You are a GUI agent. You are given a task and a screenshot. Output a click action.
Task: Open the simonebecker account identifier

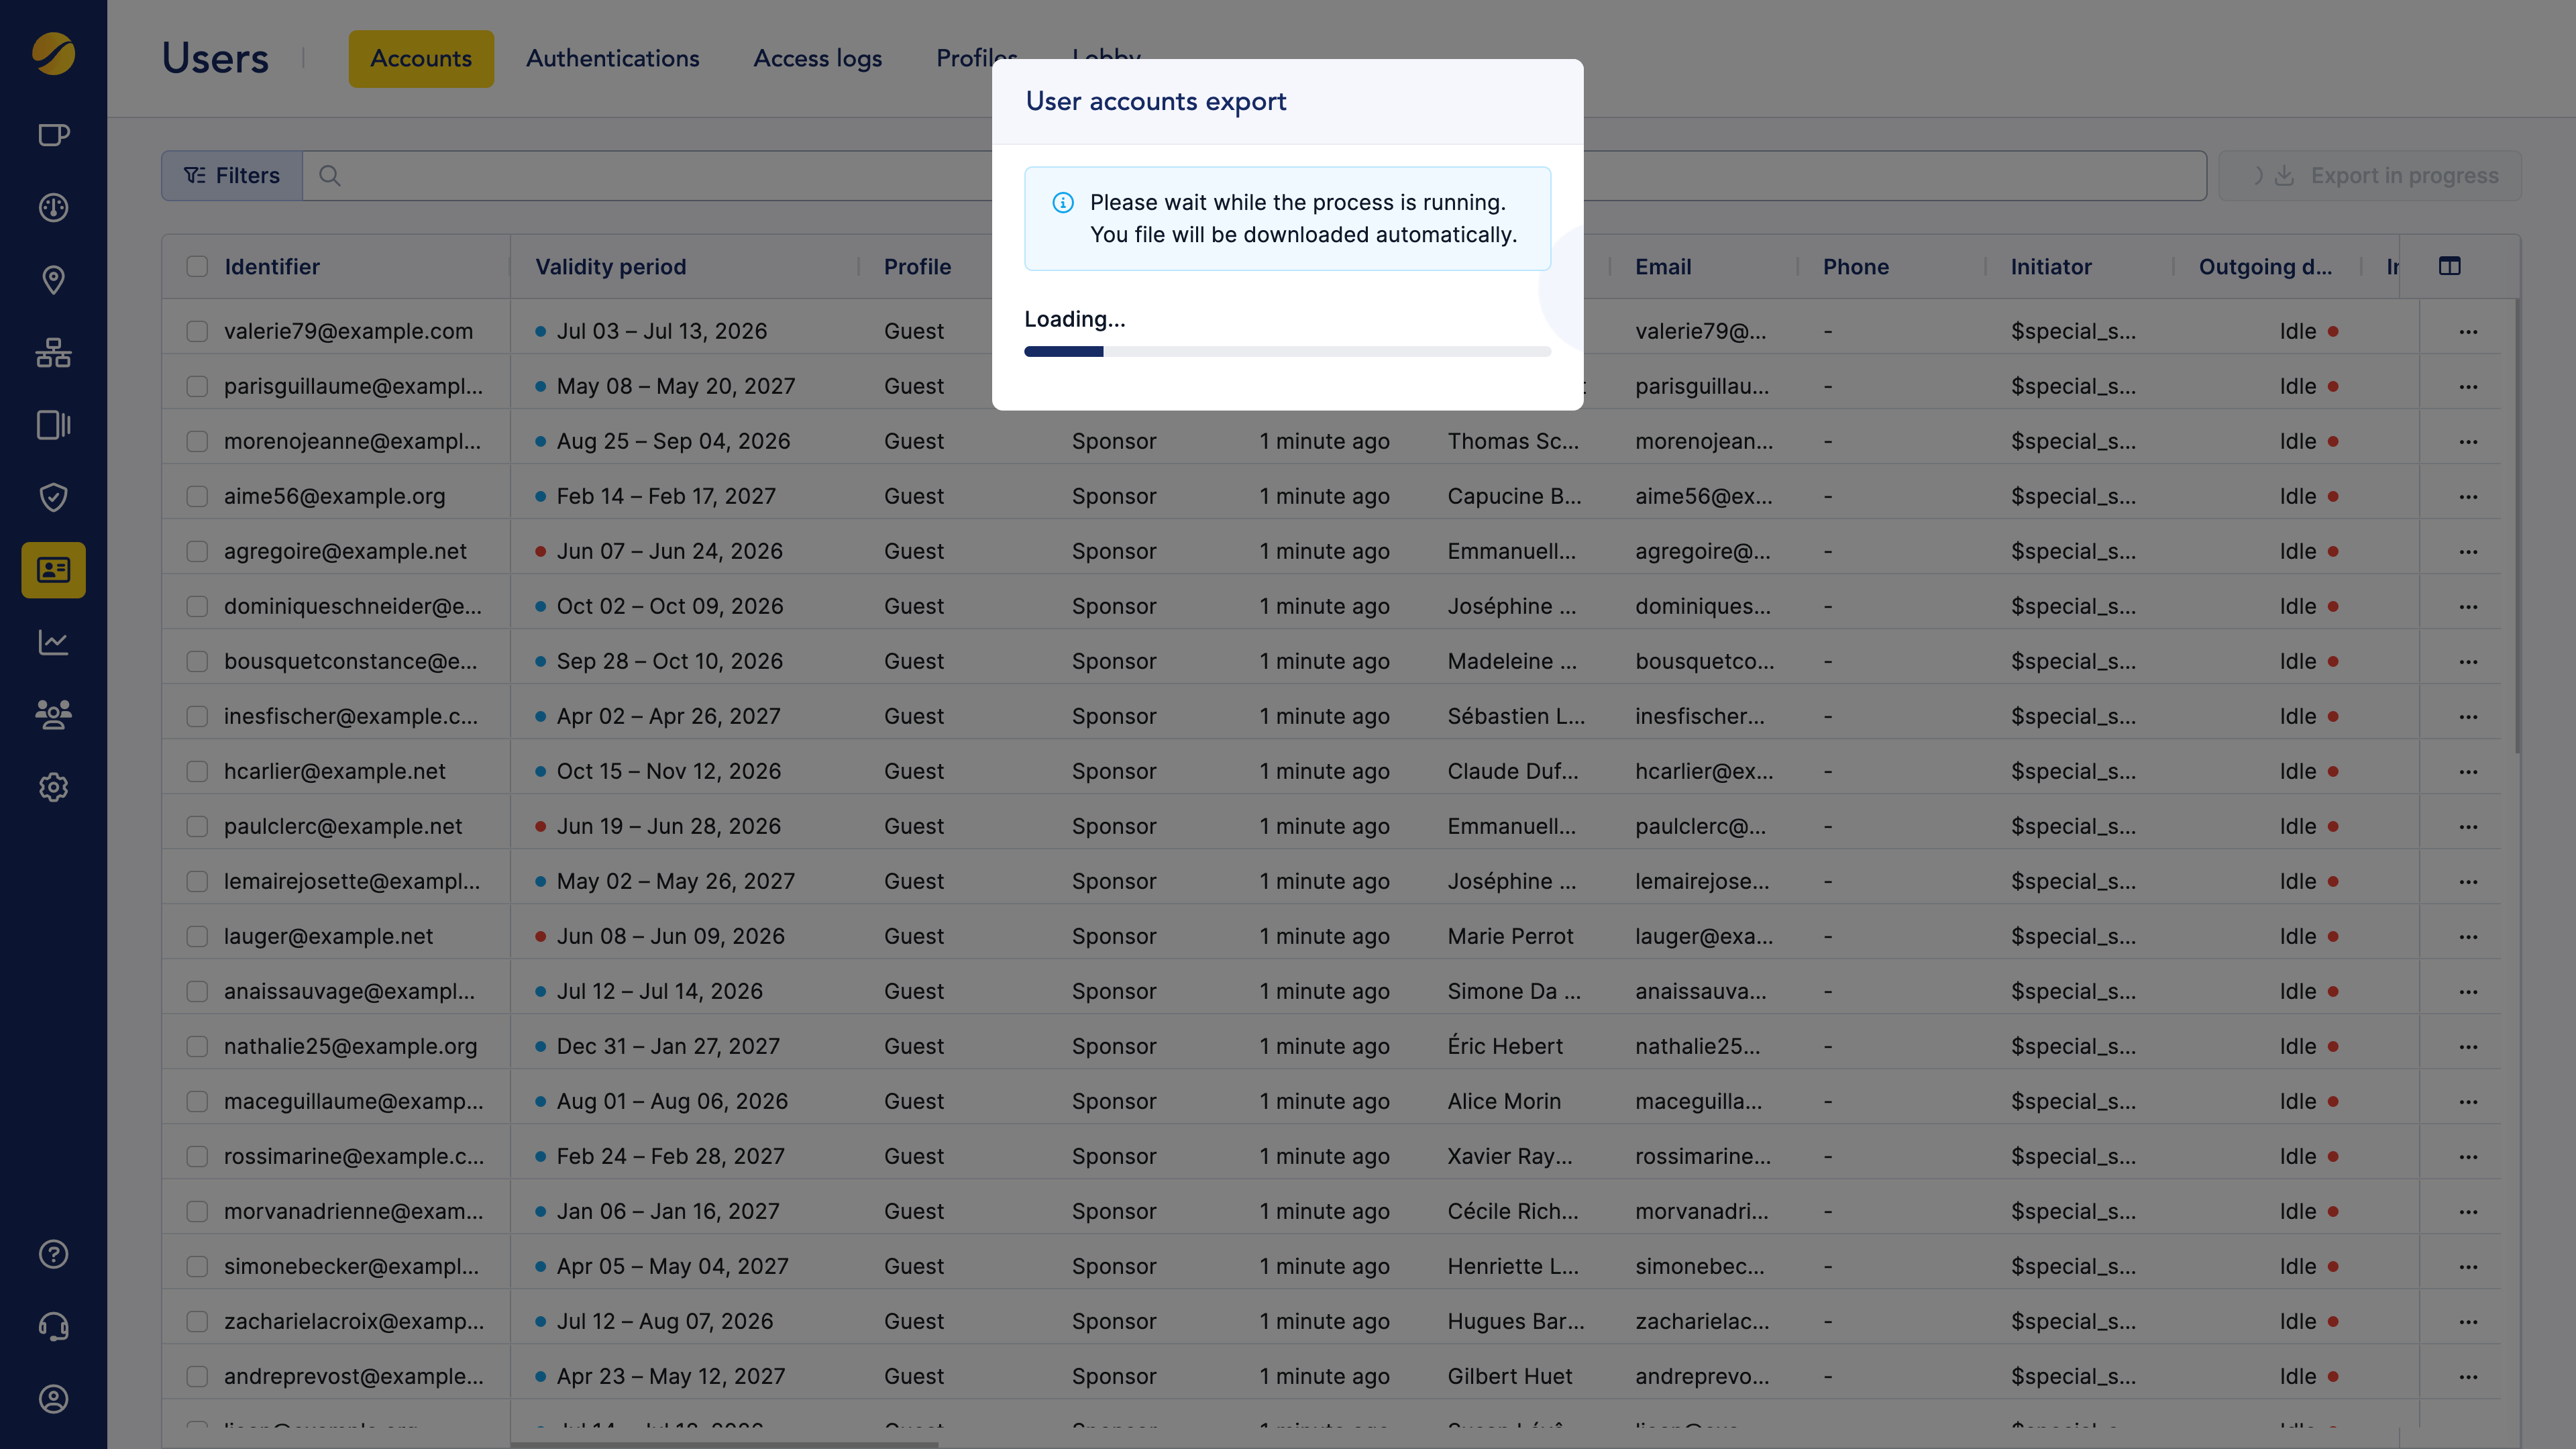tap(352, 1266)
